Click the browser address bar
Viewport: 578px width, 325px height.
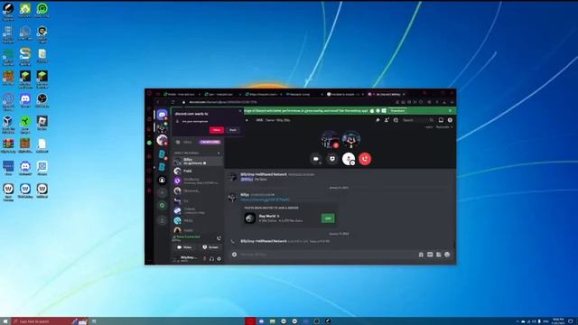point(287,102)
